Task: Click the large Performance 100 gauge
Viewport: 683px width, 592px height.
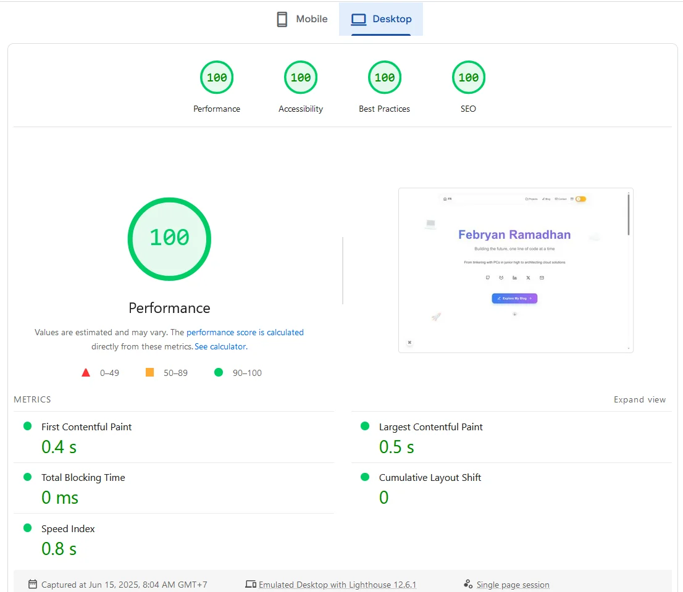Action: click(169, 239)
